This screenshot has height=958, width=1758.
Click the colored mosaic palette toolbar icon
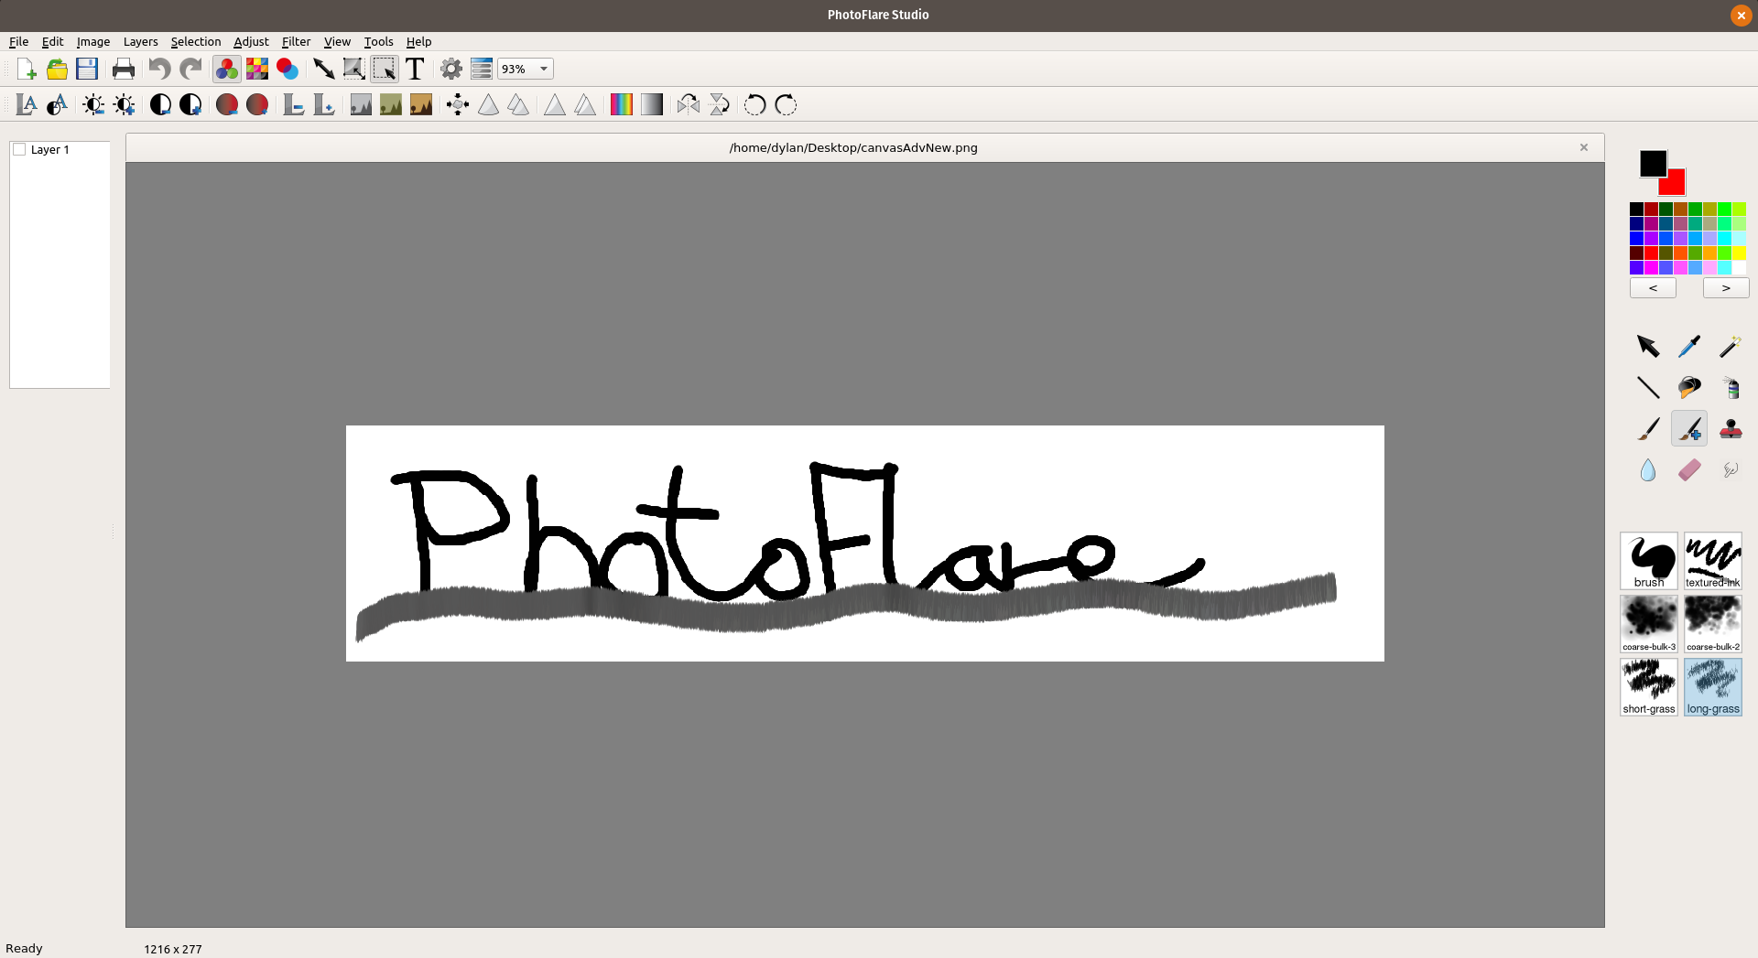pyautogui.click(x=257, y=69)
